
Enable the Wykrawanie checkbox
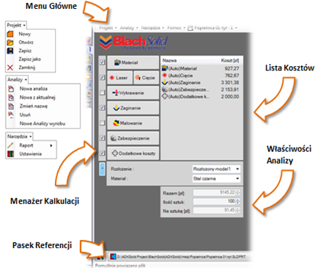click(103, 93)
